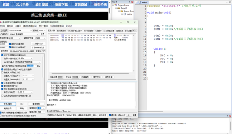Toggle 振荡器放大增益 checkbox

click(x=3, y=69)
